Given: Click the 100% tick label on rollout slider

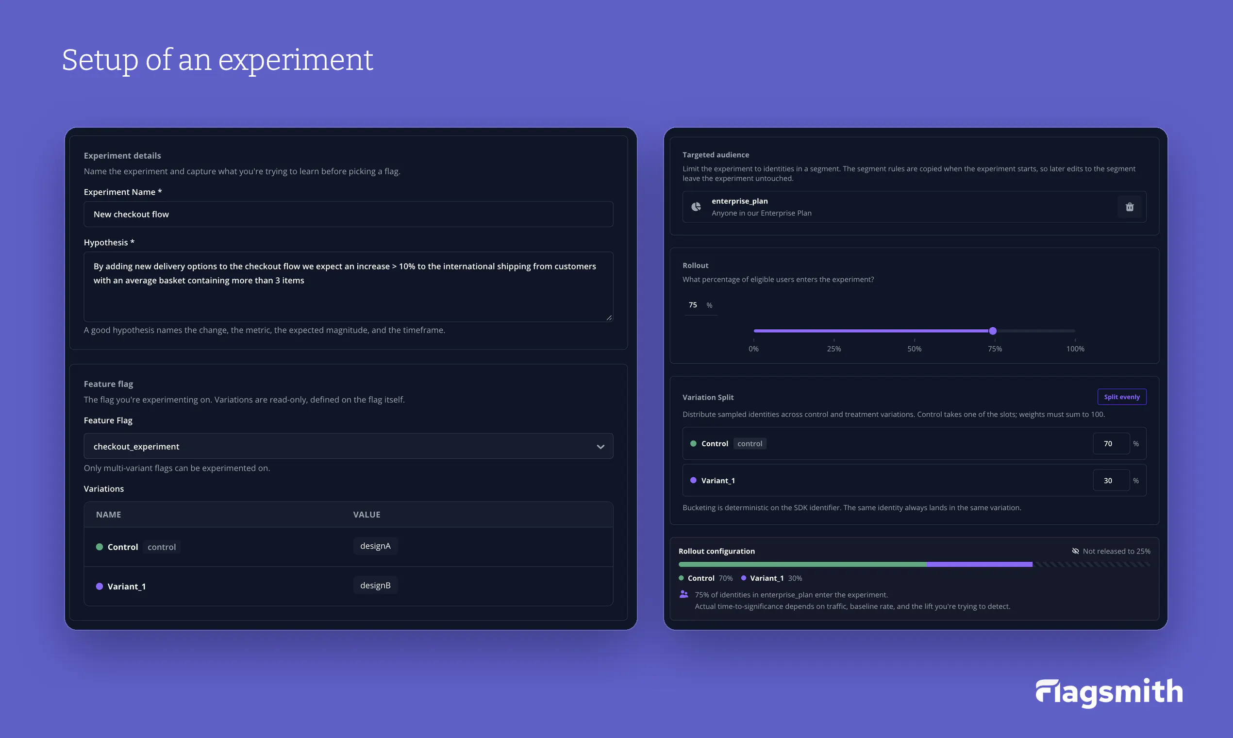Looking at the screenshot, I should coord(1075,349).
